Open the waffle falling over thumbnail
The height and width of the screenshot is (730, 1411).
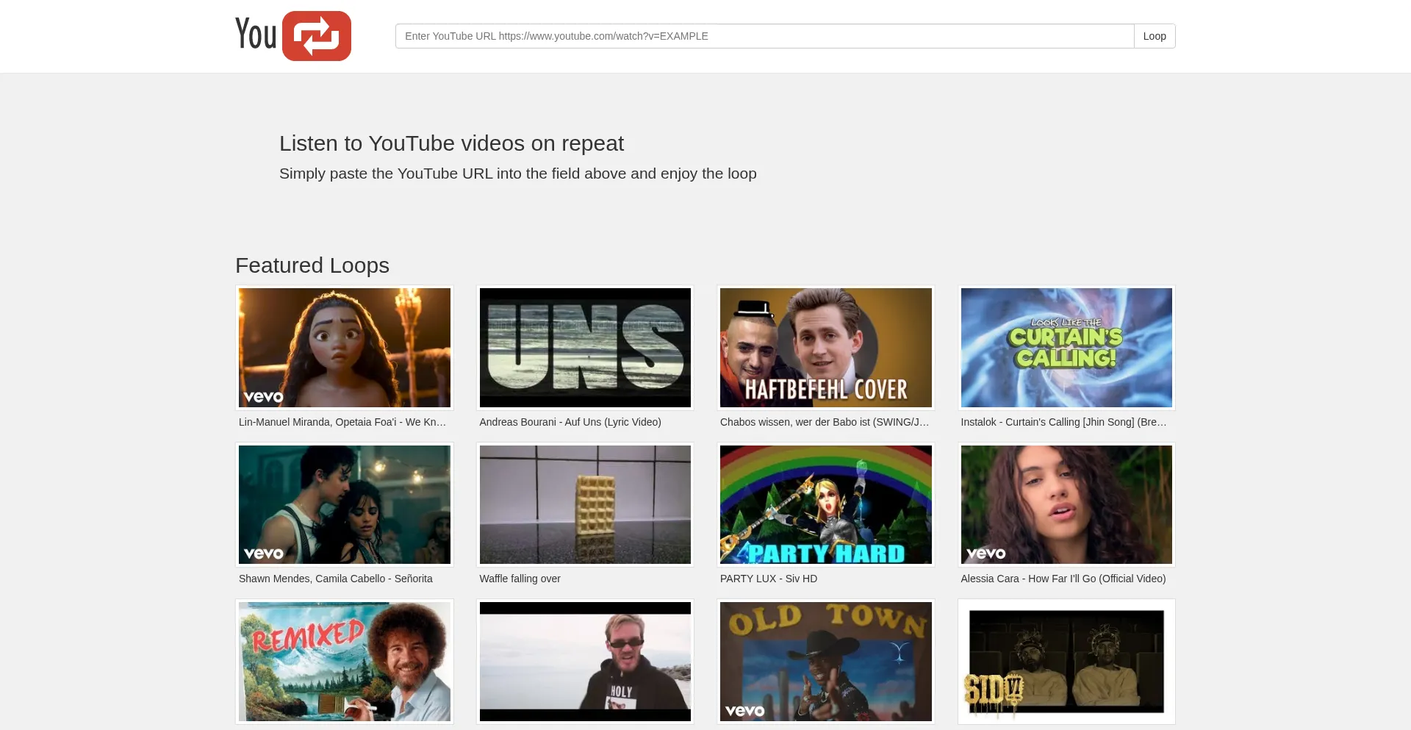585,505
